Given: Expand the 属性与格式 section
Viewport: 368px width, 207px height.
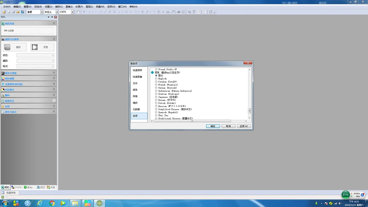Looking at the screenshot, I should pos(54,111).
